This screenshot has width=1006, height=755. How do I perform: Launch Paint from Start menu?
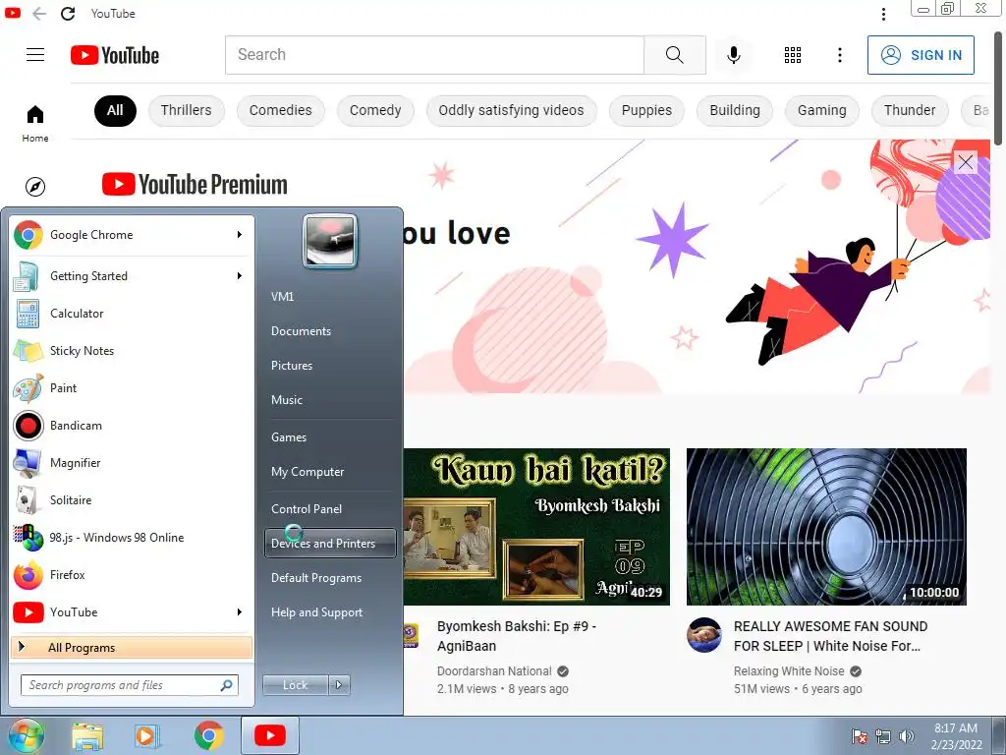tap(132, 387)
